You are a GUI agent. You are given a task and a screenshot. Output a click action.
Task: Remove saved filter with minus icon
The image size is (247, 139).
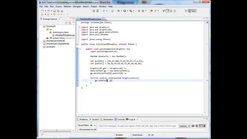(x=95, y=125)
